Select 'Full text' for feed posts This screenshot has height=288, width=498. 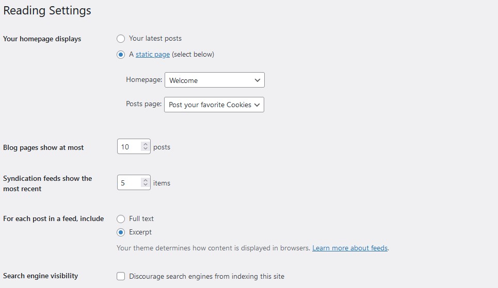(x=121, y=219)
